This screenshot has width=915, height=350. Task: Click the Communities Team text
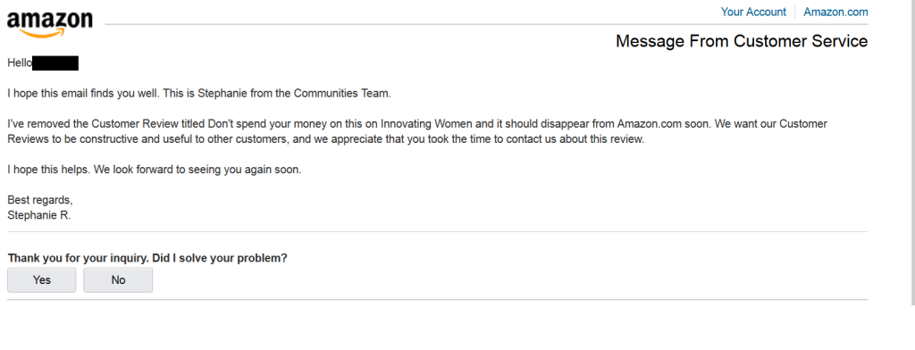tap(342, 94)
